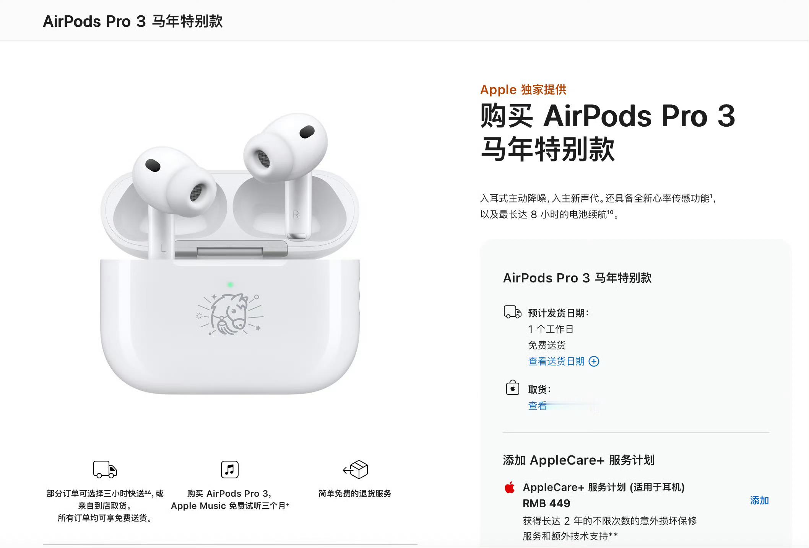The image size is (809, 548).
Task: Click the 添加 AppleCare+ 服务计划 section heading
Action: 579,460
